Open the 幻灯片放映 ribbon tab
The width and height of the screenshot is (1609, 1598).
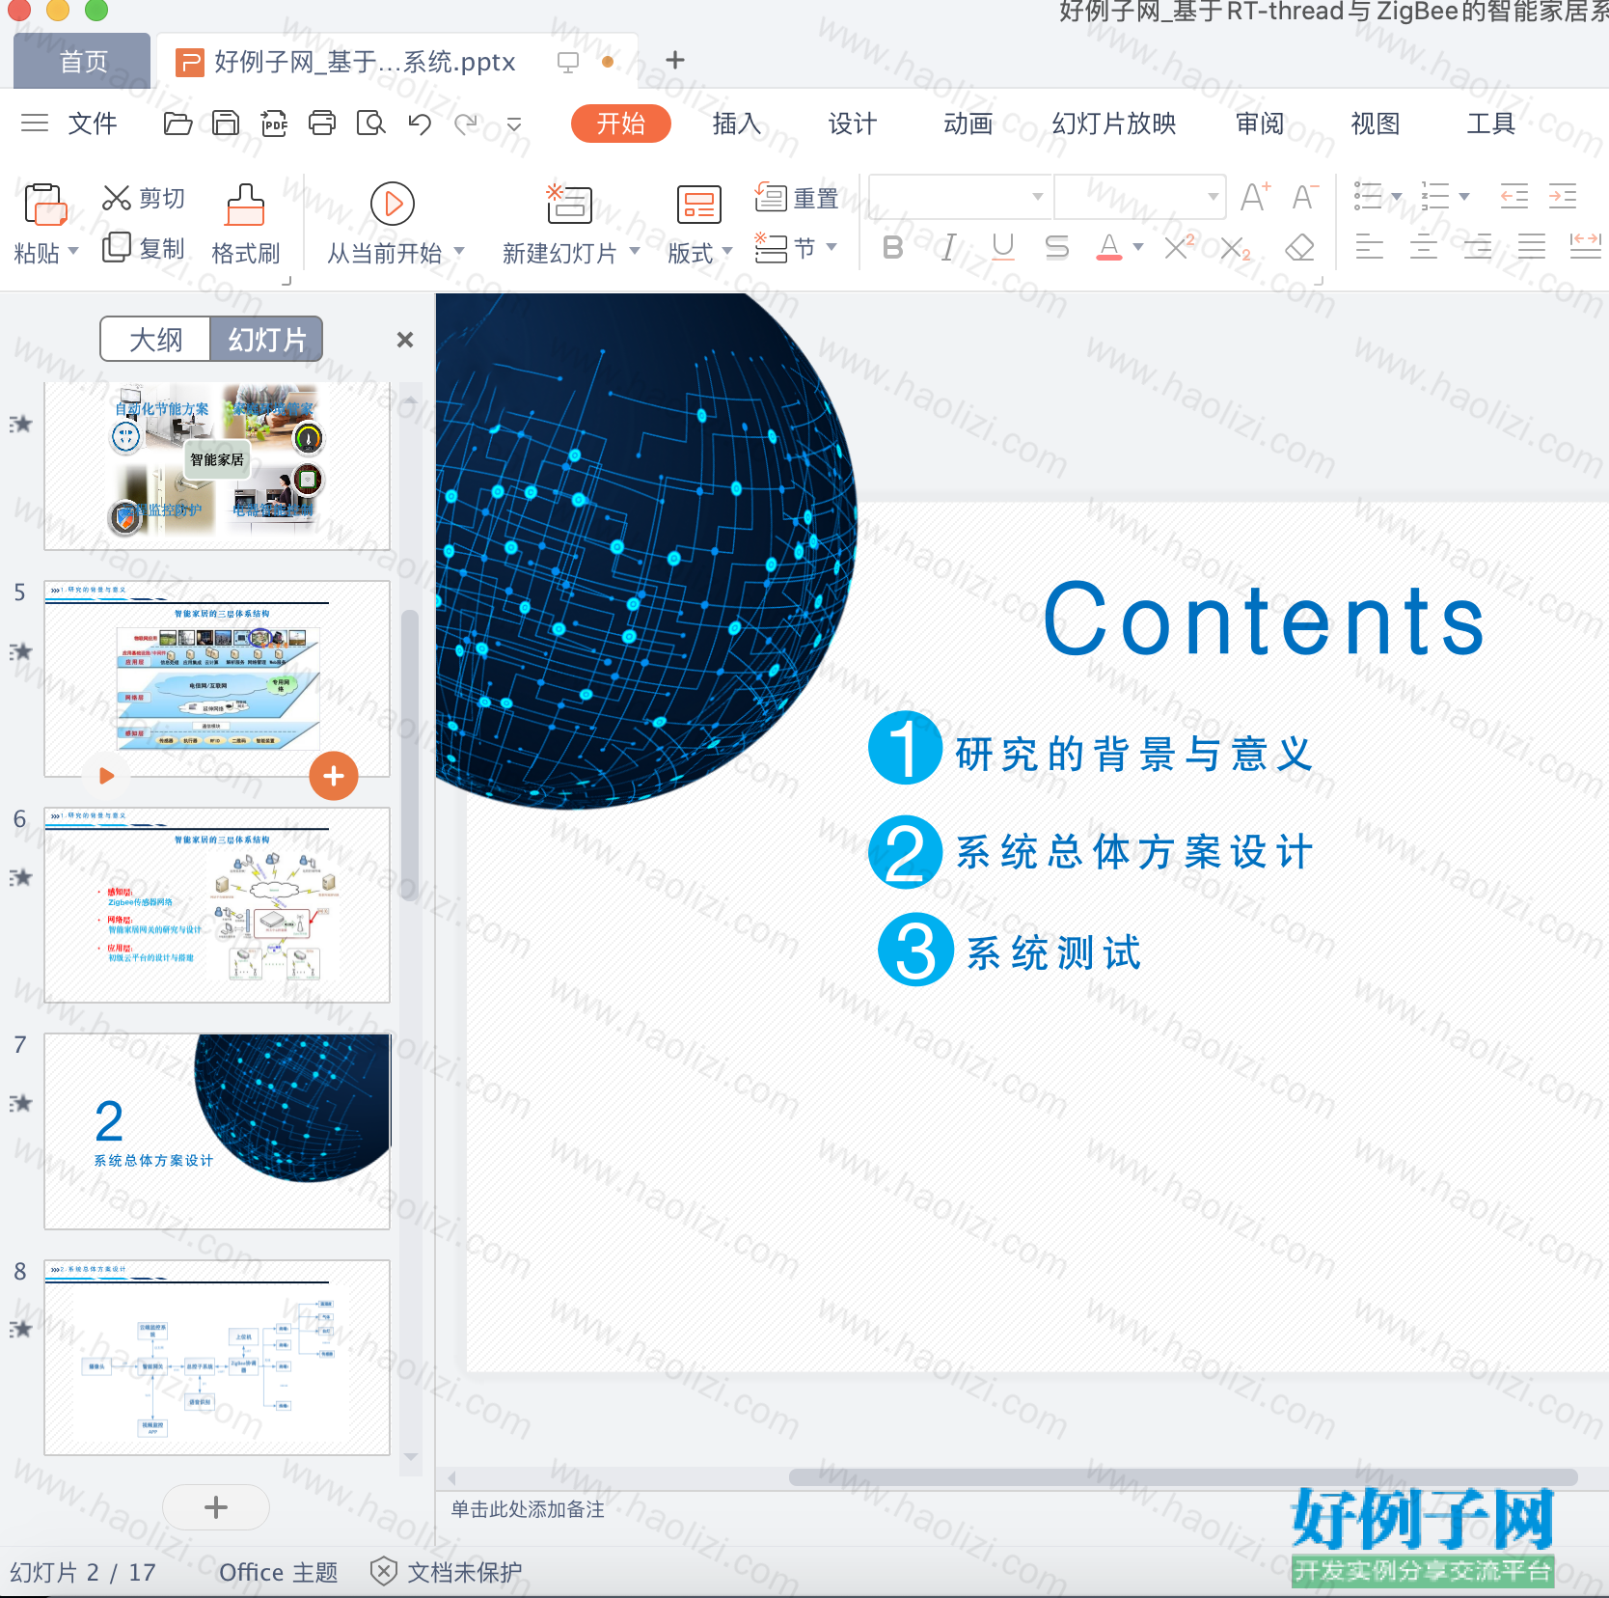pos(1114,124)
